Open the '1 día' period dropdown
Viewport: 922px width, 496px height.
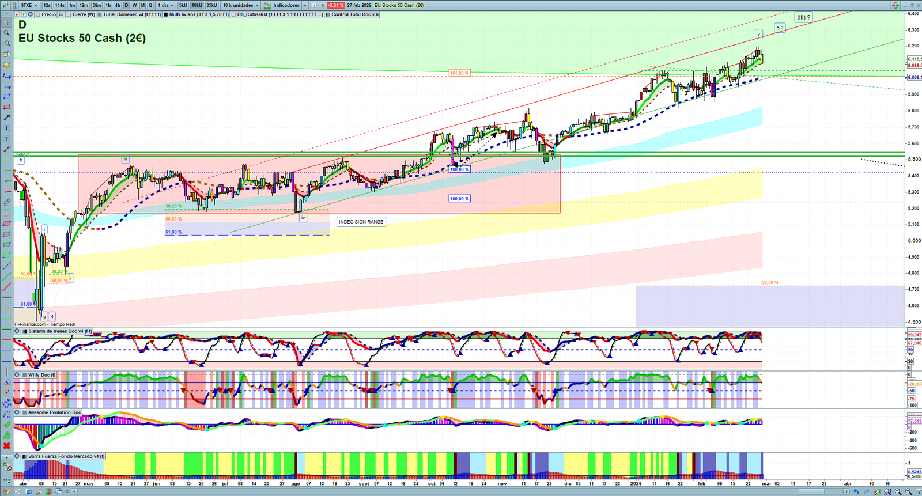pyautogui.click(x=166, y=5)
